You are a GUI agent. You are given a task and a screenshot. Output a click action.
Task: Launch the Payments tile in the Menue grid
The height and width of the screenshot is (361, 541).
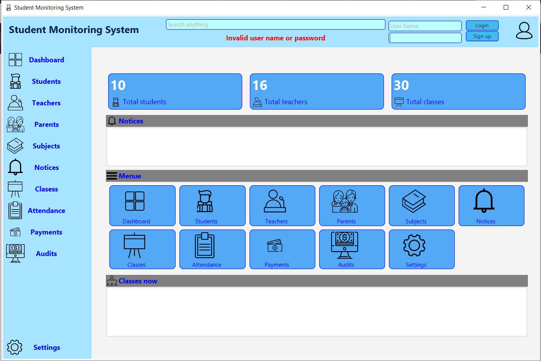(x=283, y=250)
